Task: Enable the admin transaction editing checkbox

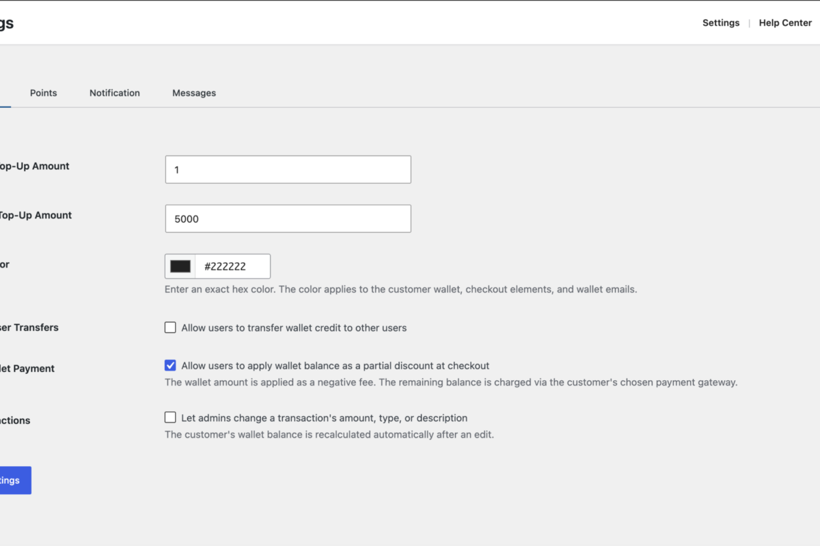Action: coord(170,417)
